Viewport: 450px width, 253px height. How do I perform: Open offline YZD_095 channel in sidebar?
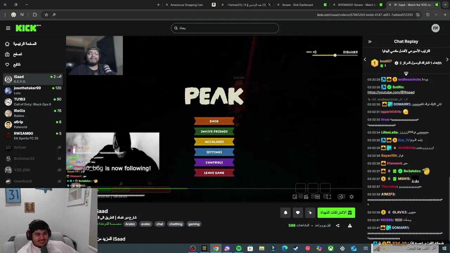coord(33,170)
